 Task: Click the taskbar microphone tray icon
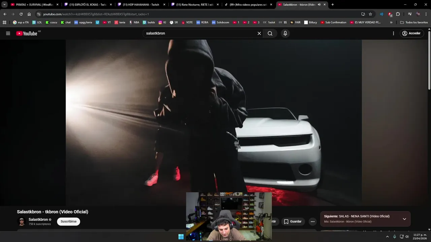(395, 237)
